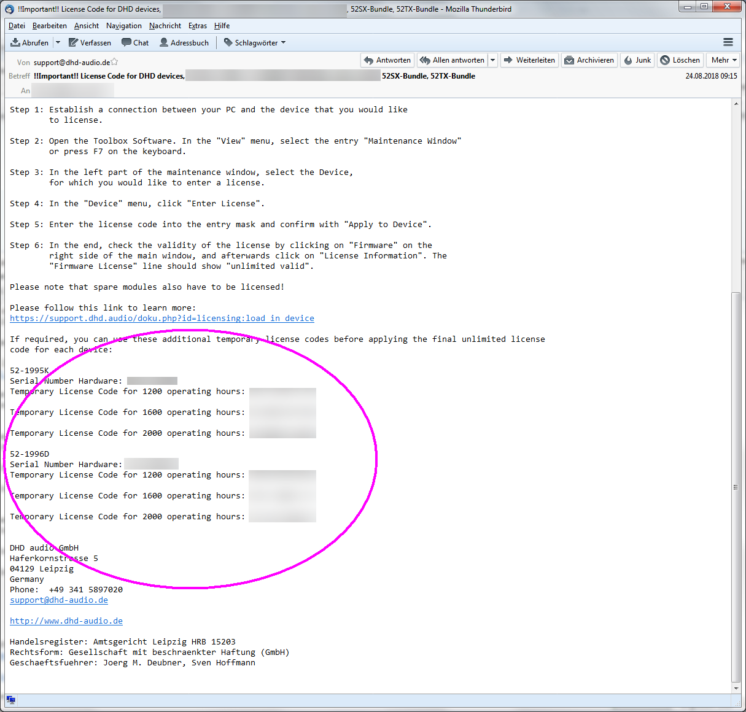746x712 pixels.
Task: Open the Adressbuch address book
Action: [x=184, y=43]
